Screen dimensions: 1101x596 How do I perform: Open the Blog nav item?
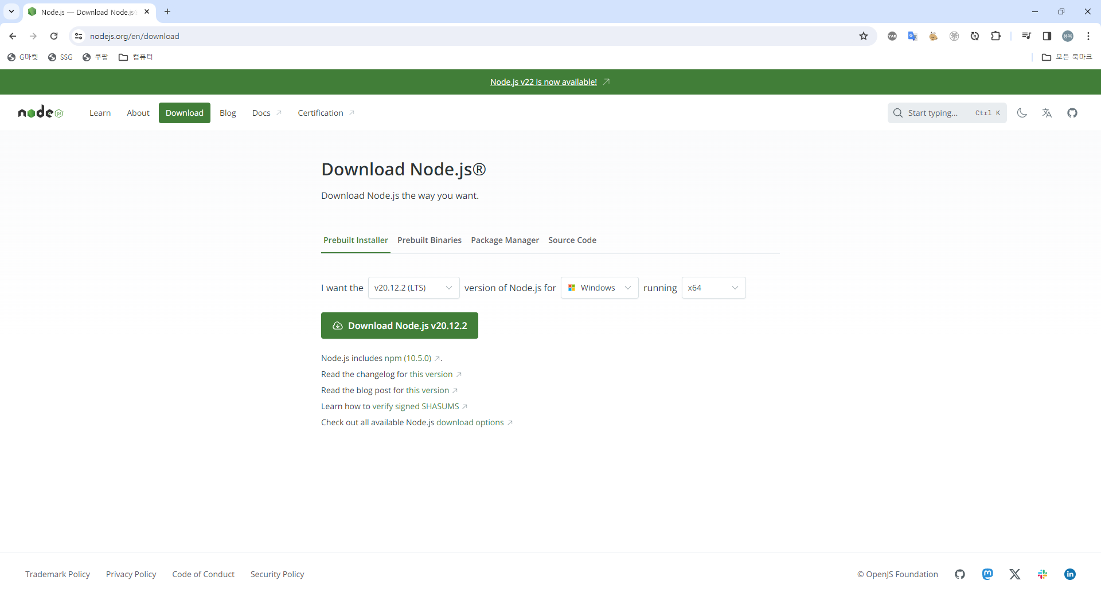point(228,113)
